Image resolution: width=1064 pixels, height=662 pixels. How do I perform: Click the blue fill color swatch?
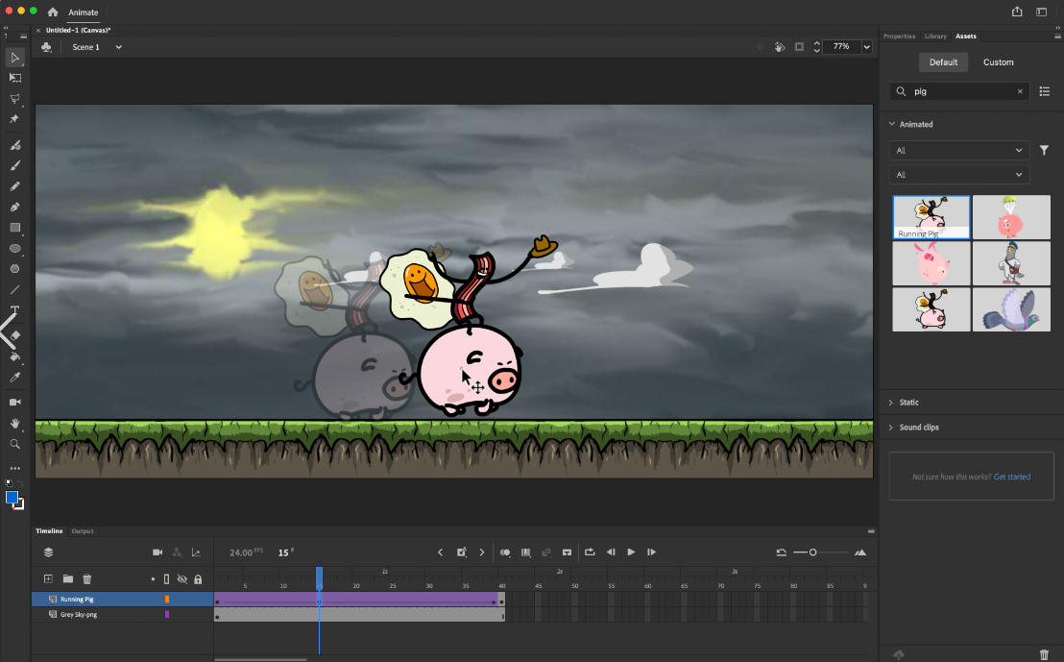(12, 497)
